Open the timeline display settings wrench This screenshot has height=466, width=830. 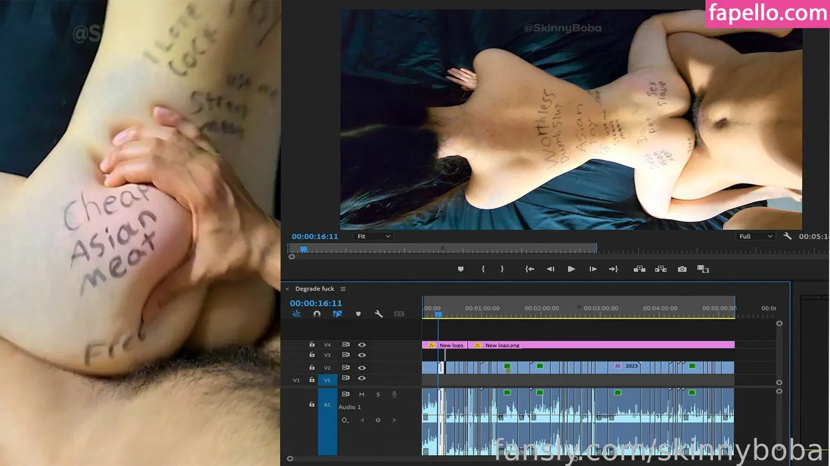(379, 314)
